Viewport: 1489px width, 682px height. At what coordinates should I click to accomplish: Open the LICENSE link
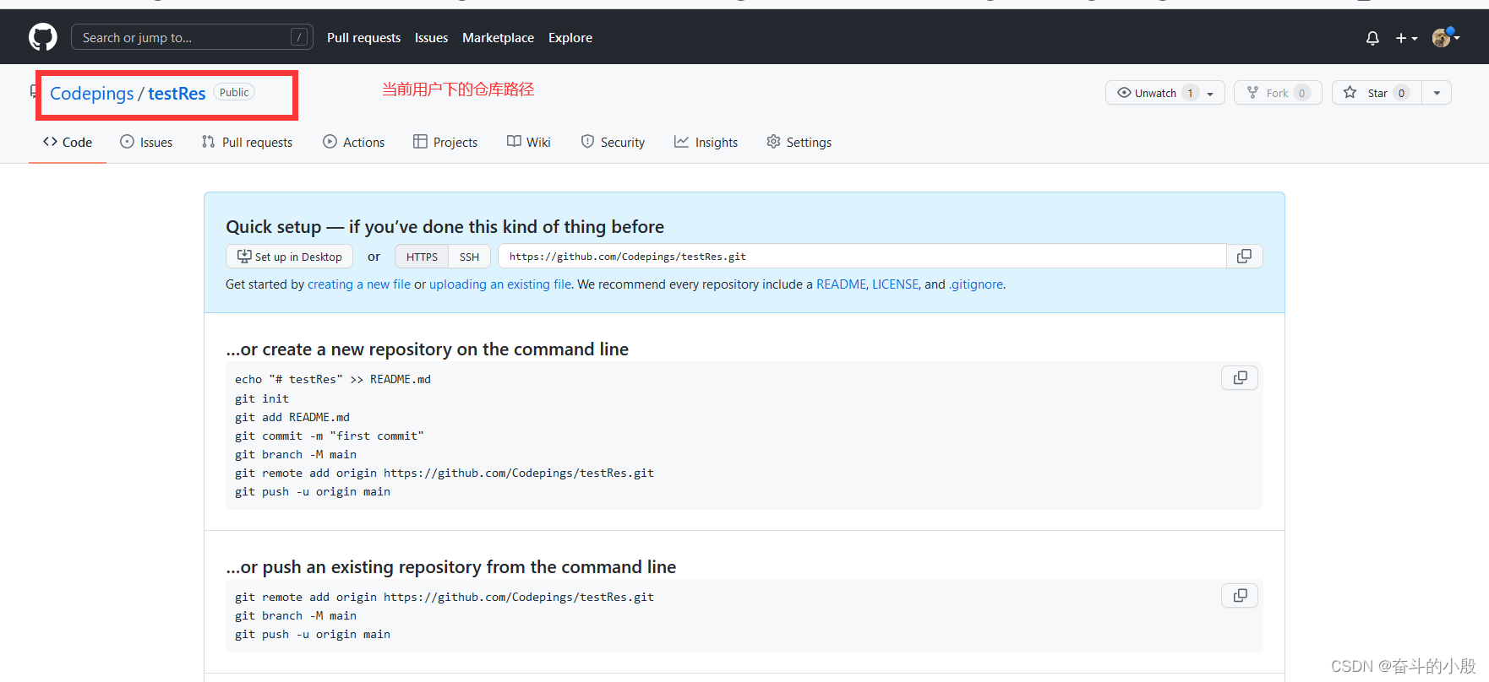(895, 284)
